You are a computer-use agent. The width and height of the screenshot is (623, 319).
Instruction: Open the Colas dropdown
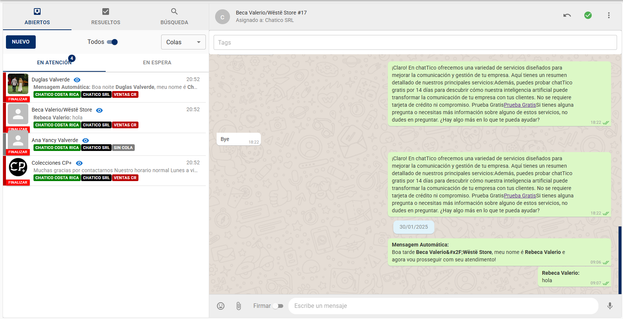tap(183, 42)
